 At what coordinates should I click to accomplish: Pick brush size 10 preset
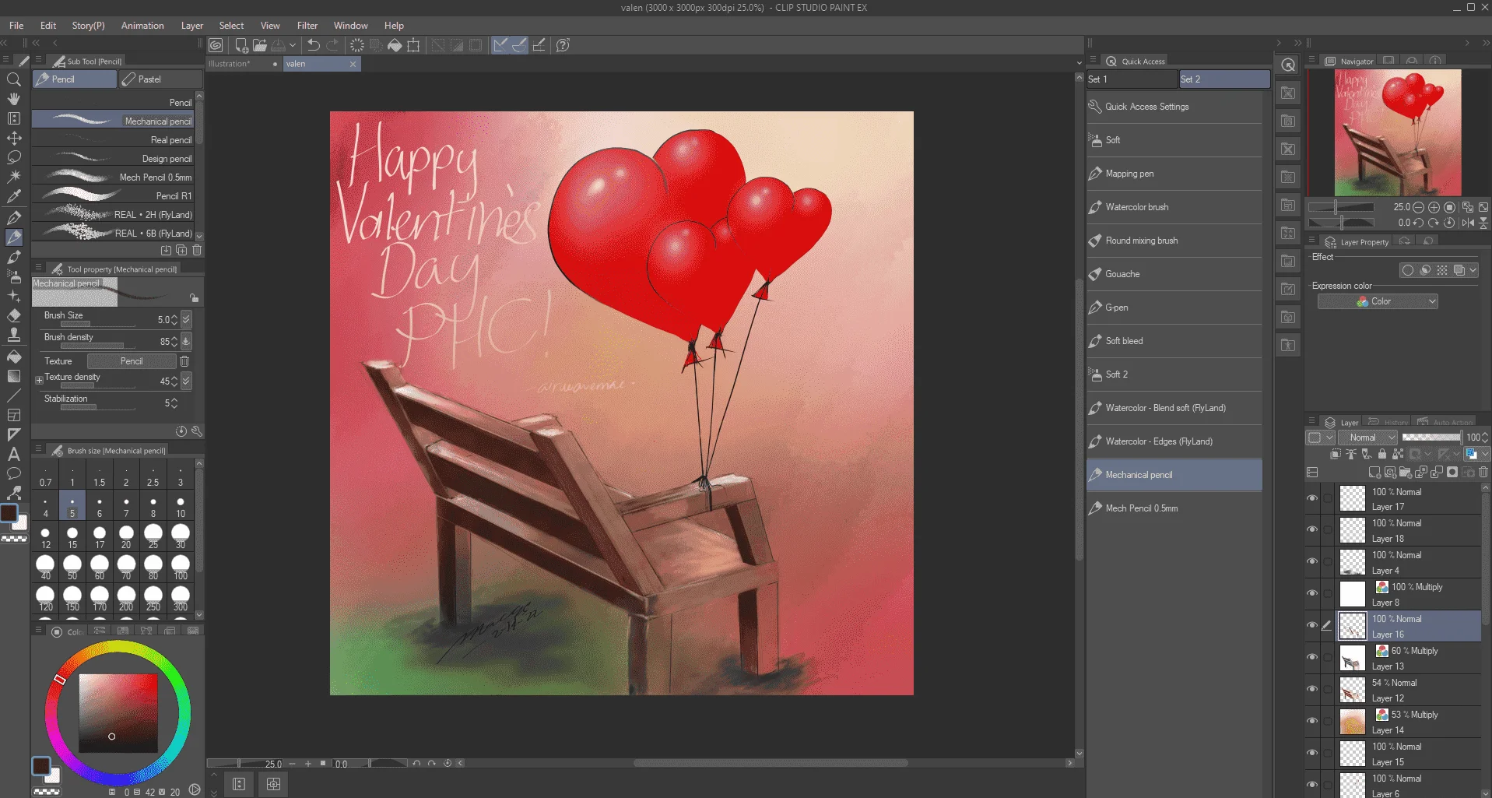click(x=181, y=507)
